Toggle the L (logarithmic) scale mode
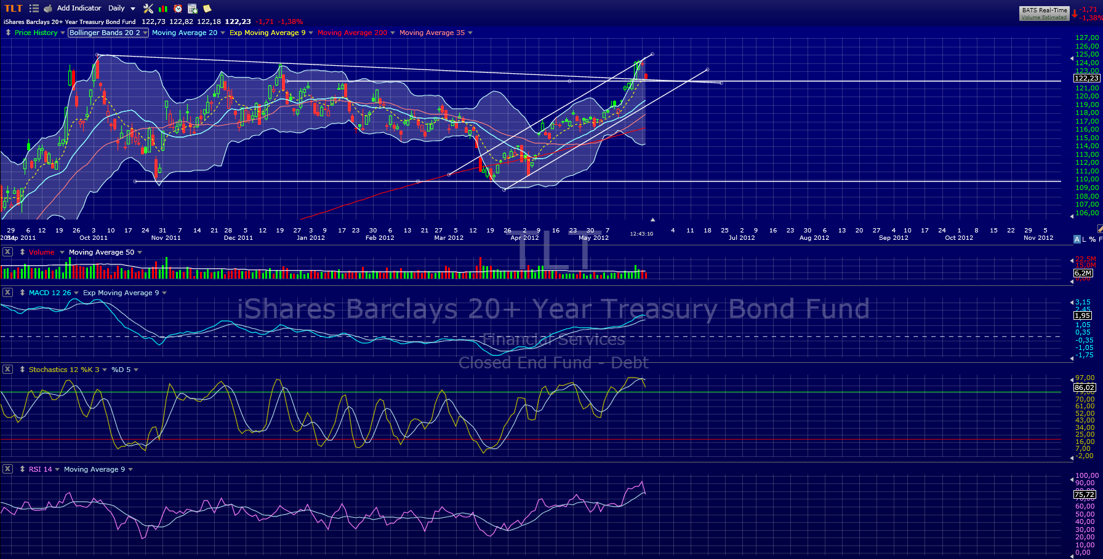Screen dimensions: 1103x559 click(x=1084, y=239)
